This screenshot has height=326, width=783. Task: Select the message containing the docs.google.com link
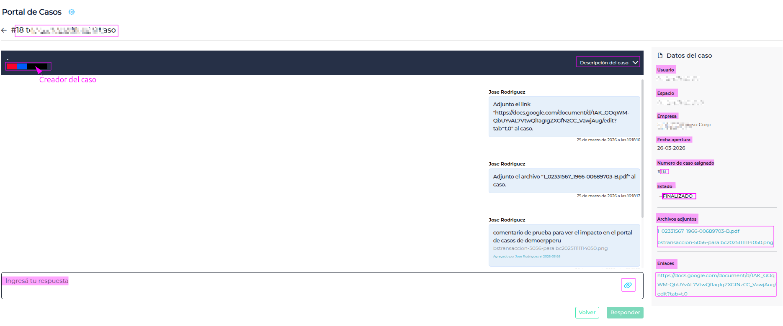(x=564, y=117)
